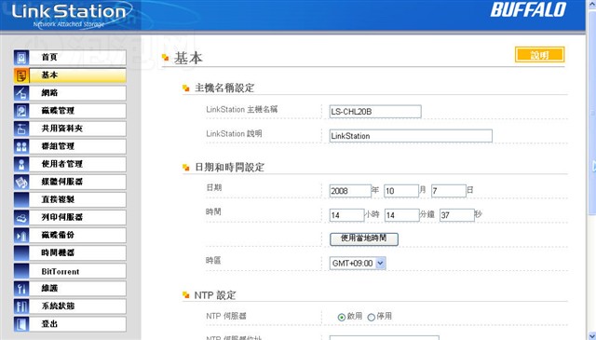This screenshot has width=596, height=340.
Task: Click the 媒體伺服器 media server icon
Action: (x=21, y=182)
